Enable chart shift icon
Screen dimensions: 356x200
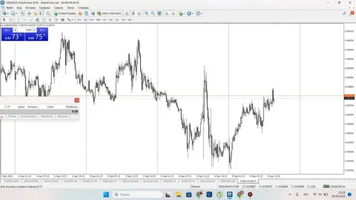pyautogui.click(x=173, y=13)
